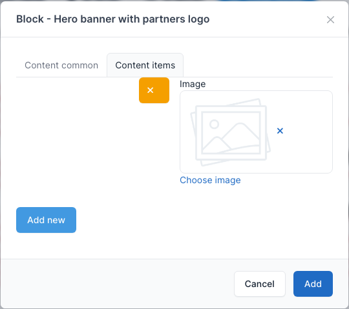Remove the content item with orange X button
349x309 pixels.
point(154,90)
